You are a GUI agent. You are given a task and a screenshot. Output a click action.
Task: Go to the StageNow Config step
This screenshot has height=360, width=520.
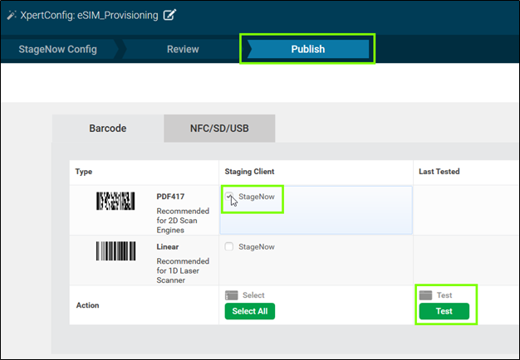point(57,49)
